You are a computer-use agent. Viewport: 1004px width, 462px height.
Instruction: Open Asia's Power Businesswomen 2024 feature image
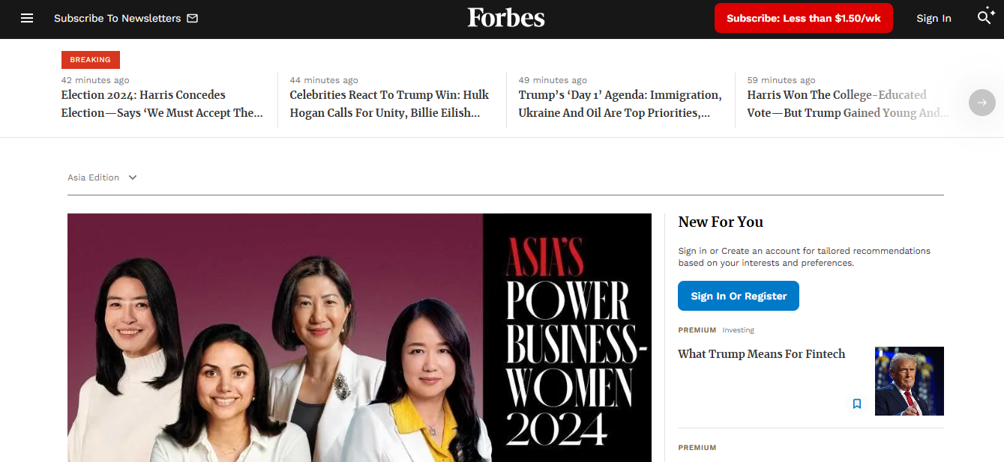click(x=359, y=337)
